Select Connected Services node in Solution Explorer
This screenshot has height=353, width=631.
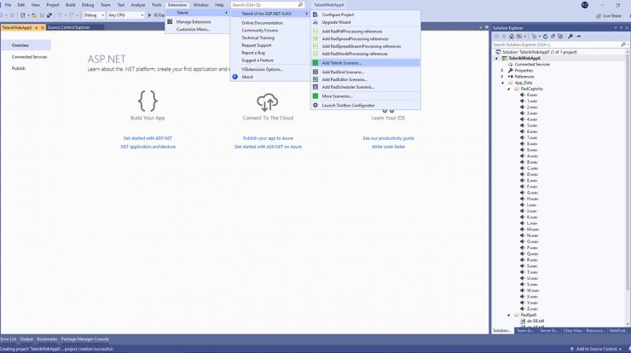(x=532, y=65)
